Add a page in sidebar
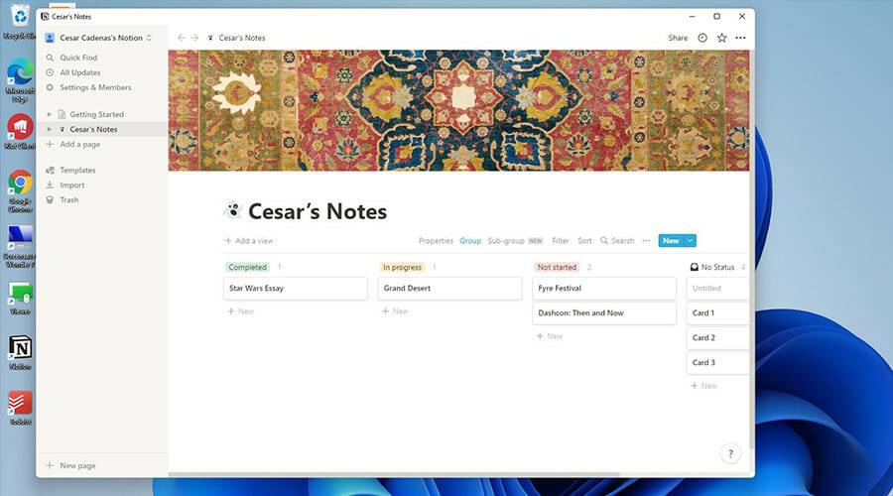 pyautogui.click(x=79, y=144)
